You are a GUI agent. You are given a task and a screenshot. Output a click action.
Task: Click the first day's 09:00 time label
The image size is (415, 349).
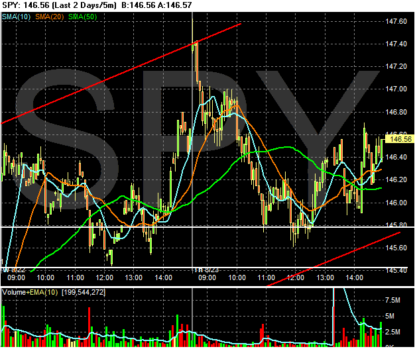pos(16,278)
